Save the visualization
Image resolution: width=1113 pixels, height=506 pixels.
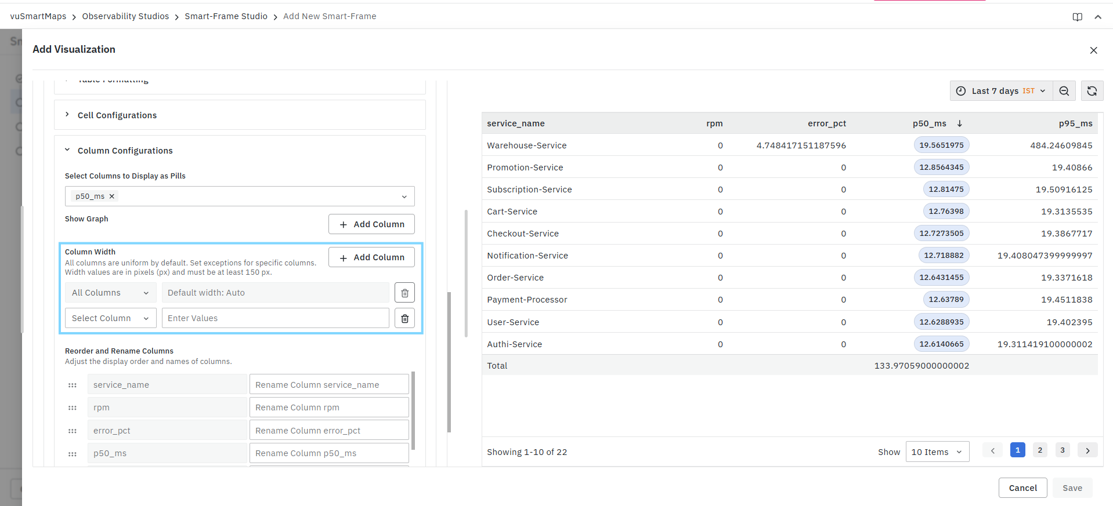coord(1072,488)
